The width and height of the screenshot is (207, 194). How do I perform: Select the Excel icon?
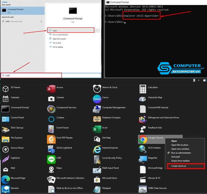pyautogui.click(x=97, y=129)
